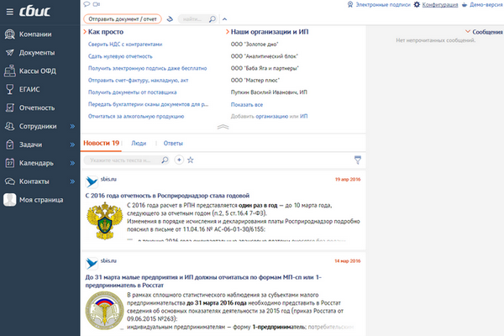504x336 pixels.
Task: Expand the Контакты submenu arrows
Action: pyautogui.click(x=72, y=181)
